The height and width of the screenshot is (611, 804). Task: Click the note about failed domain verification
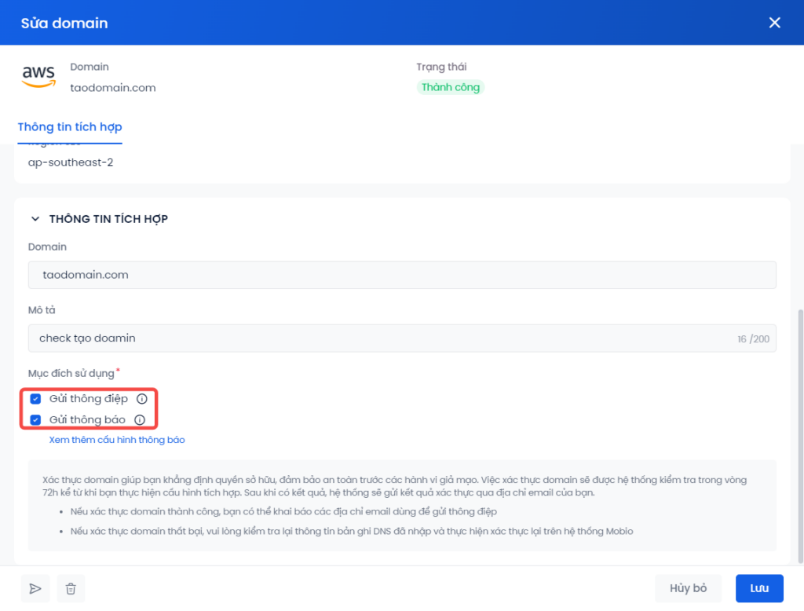coord(352,531)
